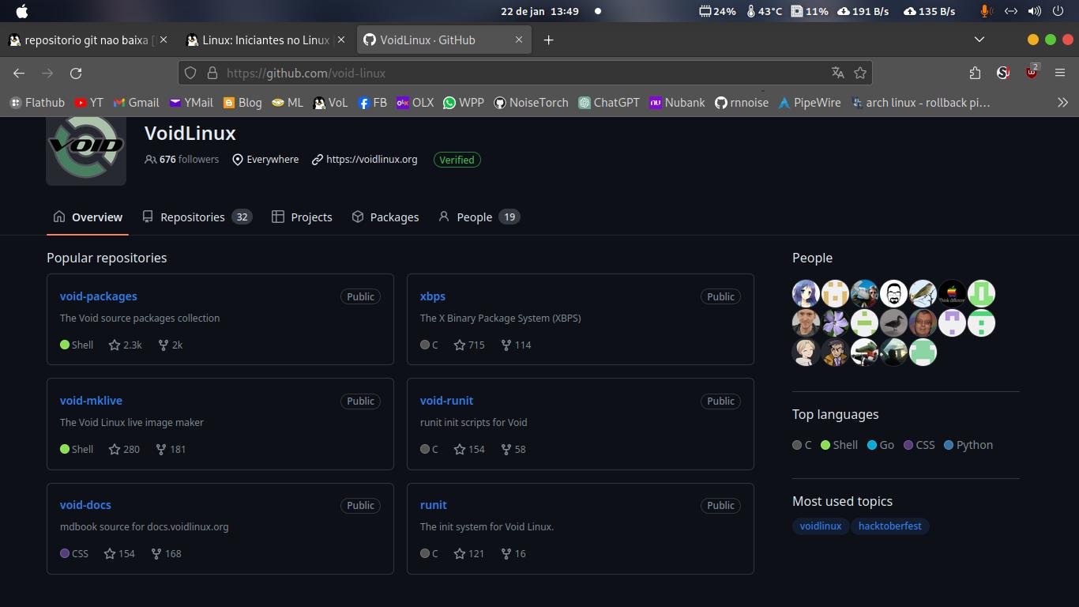Show more bookmarks with the double chevron
Image resolution: width=1079 pixels, height=607 pixels.
[1062, 103]
